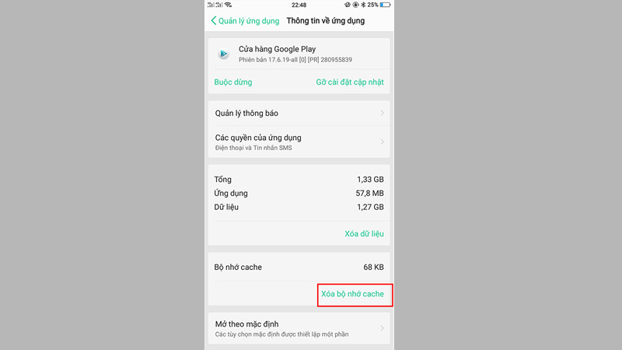
Task: Expand Các quyền của ứng dụng chevron
Action: [x=382, y=142]
